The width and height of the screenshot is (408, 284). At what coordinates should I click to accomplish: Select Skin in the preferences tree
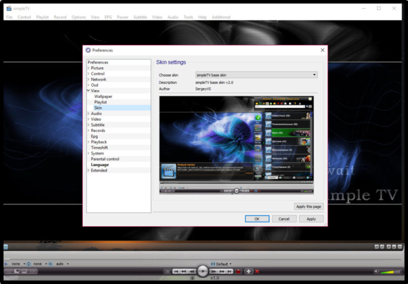[x=98, y=108]
